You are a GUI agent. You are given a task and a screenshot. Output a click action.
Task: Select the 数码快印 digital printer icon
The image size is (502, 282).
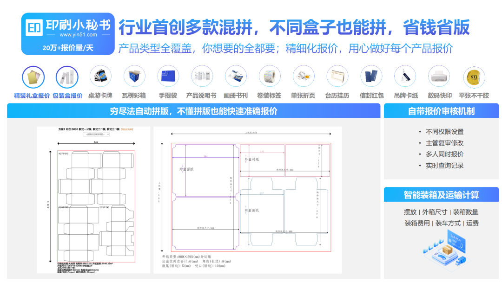439,77
